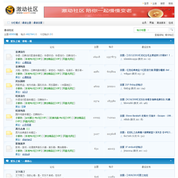The height and width of the screenshot is (178, 178).
Task: Click the 激动社区 site logo
Action: click(x=22, y=10)
